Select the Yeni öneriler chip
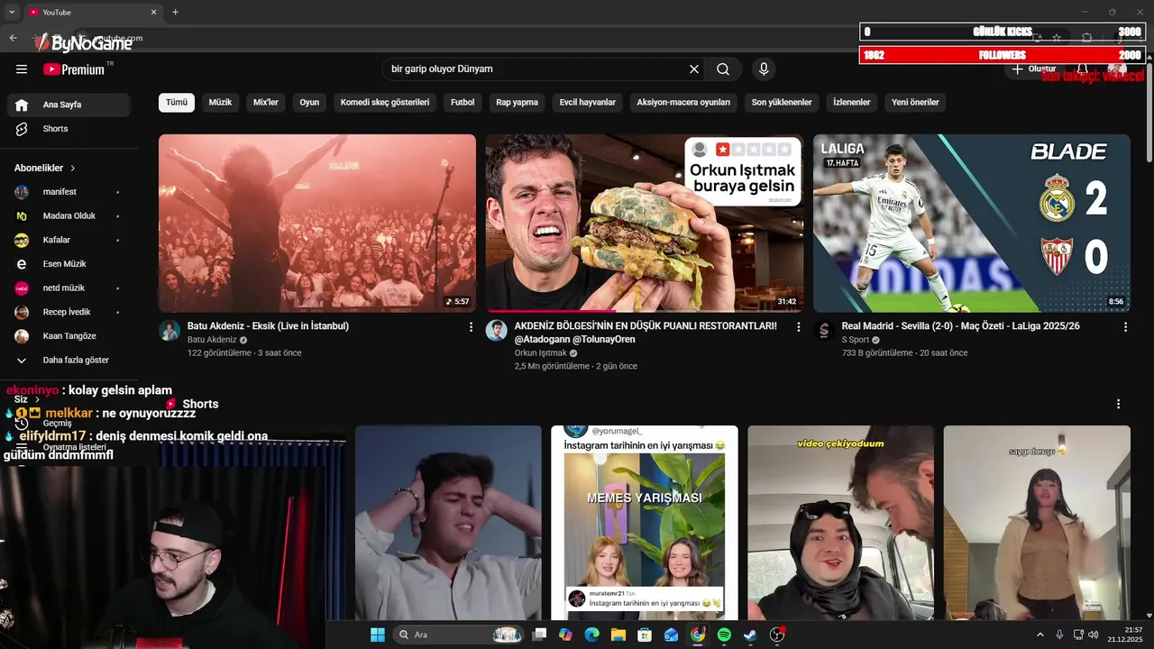 pos(915,103)
